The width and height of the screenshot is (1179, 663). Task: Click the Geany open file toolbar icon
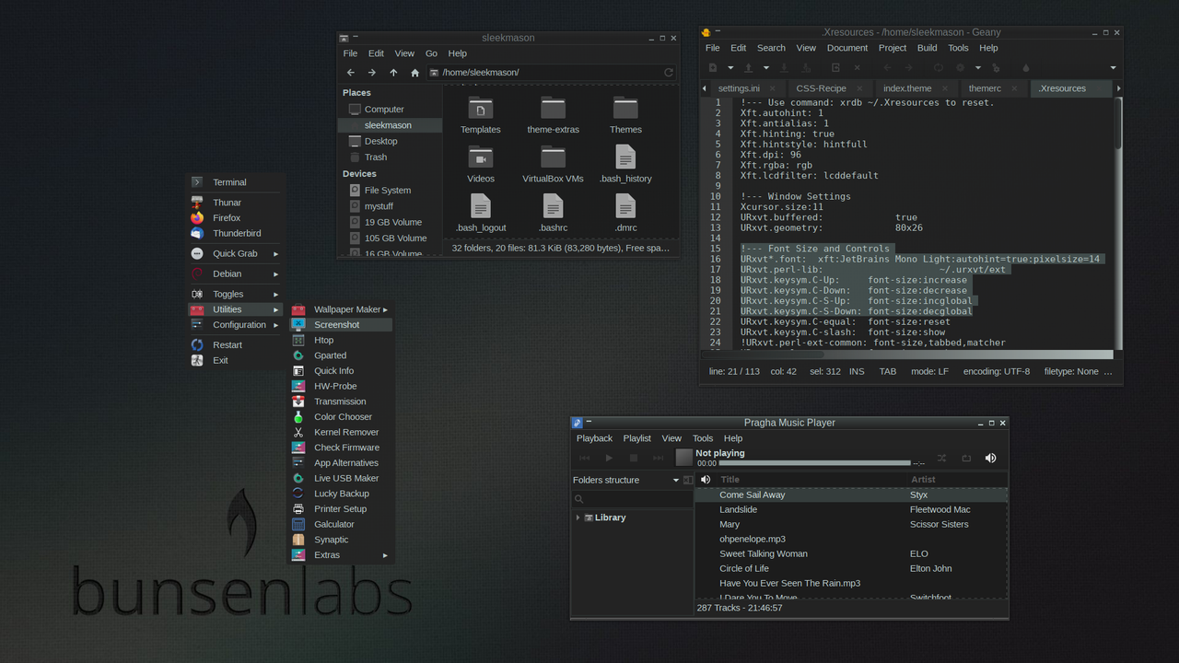749,67
